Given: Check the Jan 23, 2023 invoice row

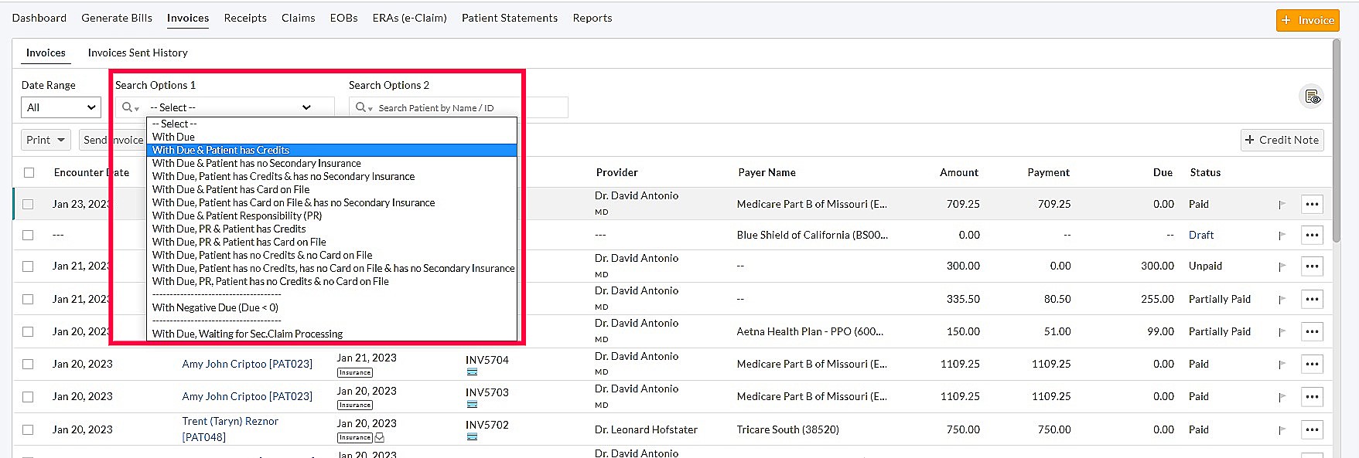Looking at the screenshot, I should tap(28, 205).
